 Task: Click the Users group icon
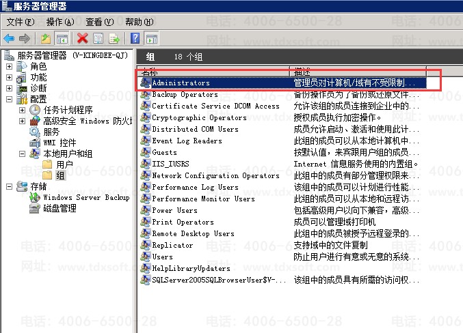pos(146,256)
